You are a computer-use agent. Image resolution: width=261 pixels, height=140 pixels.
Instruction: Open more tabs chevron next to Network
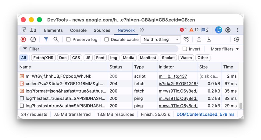coord(142,30)
